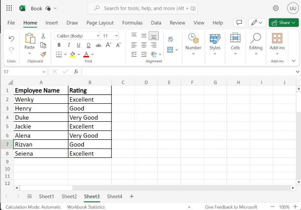
Task: Click the insert function fx icon
Action: click(76, 72)
